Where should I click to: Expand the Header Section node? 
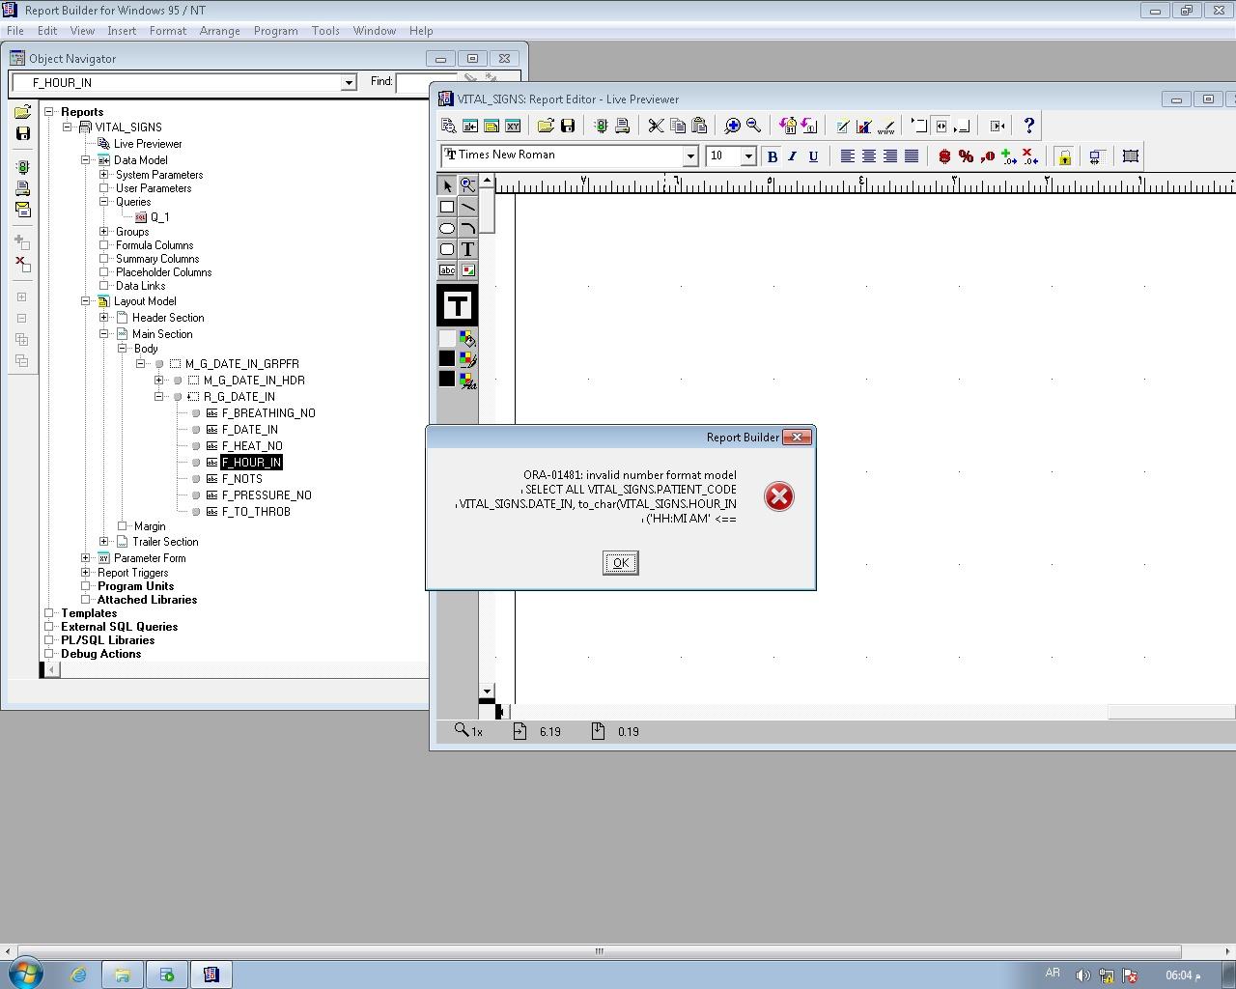point(104,318)
